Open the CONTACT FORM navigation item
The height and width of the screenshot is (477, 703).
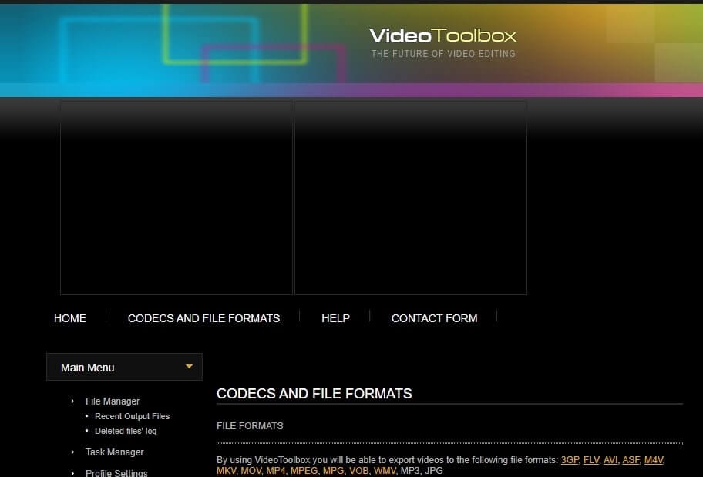434,318
